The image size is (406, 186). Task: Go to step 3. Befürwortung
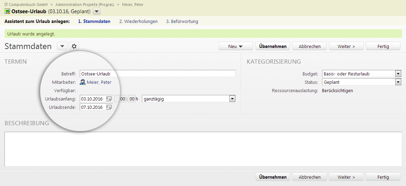click(182, 22)
